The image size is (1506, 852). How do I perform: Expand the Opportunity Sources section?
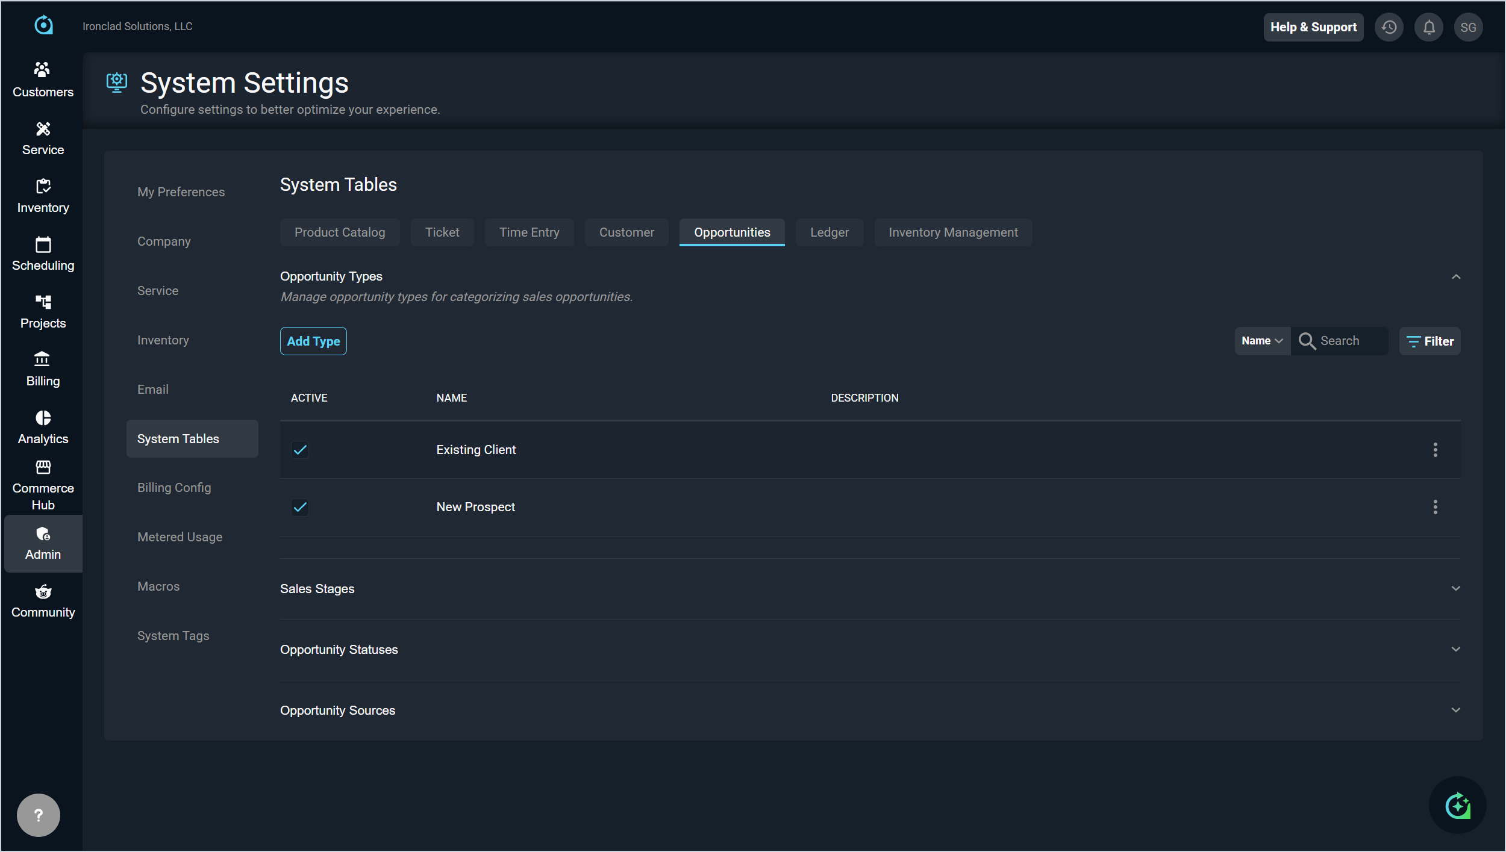(x=1456, y=710)
